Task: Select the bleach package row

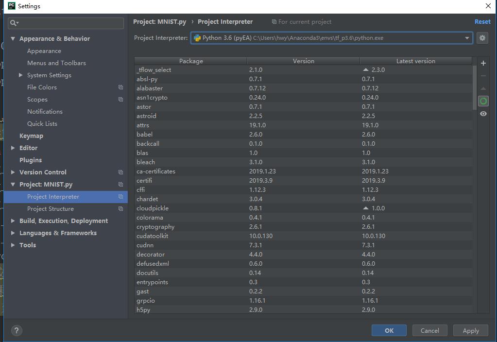Action: click(303, 162)
